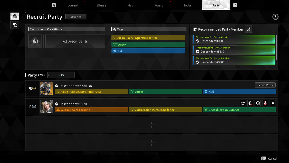Click the recommended members scrollbar
This screenshot has height=163, width=289.
277,47
